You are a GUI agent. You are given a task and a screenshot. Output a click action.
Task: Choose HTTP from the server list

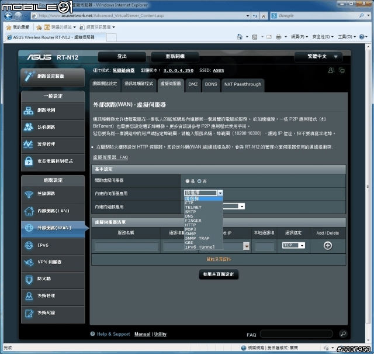203,225
